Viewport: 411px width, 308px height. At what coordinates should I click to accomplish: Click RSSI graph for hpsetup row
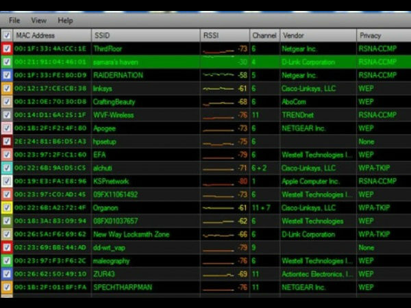[x=219, y=143]
